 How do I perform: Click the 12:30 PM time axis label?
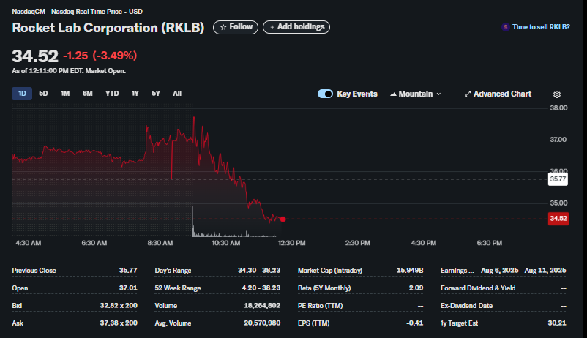(291, 243)
